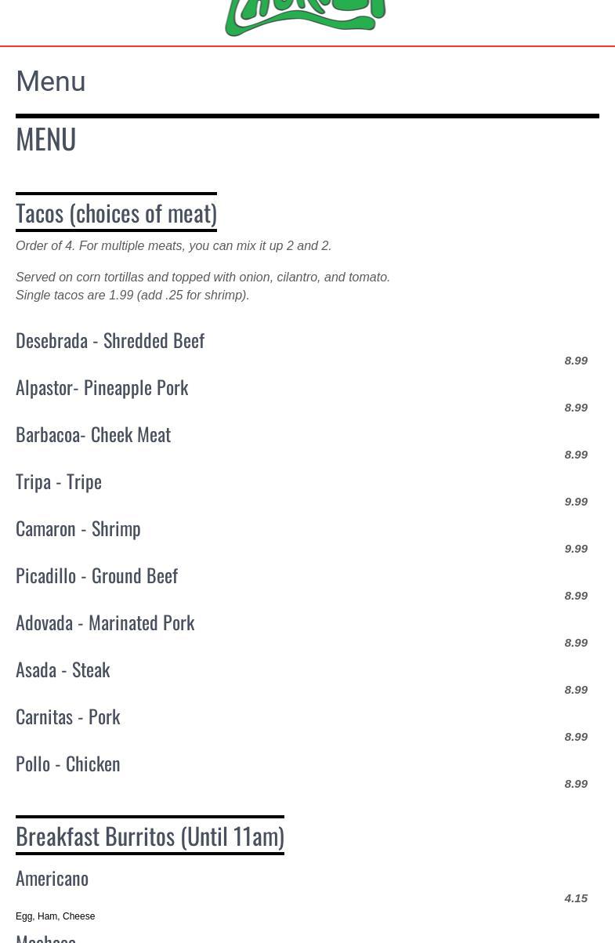Viewport: 615px width, 943px height.
Task: Select Asada - Steak taco
Action: [63, 669]
